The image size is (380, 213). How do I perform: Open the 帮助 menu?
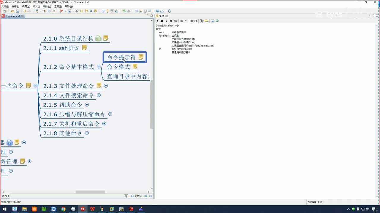(x=69, y=6)
